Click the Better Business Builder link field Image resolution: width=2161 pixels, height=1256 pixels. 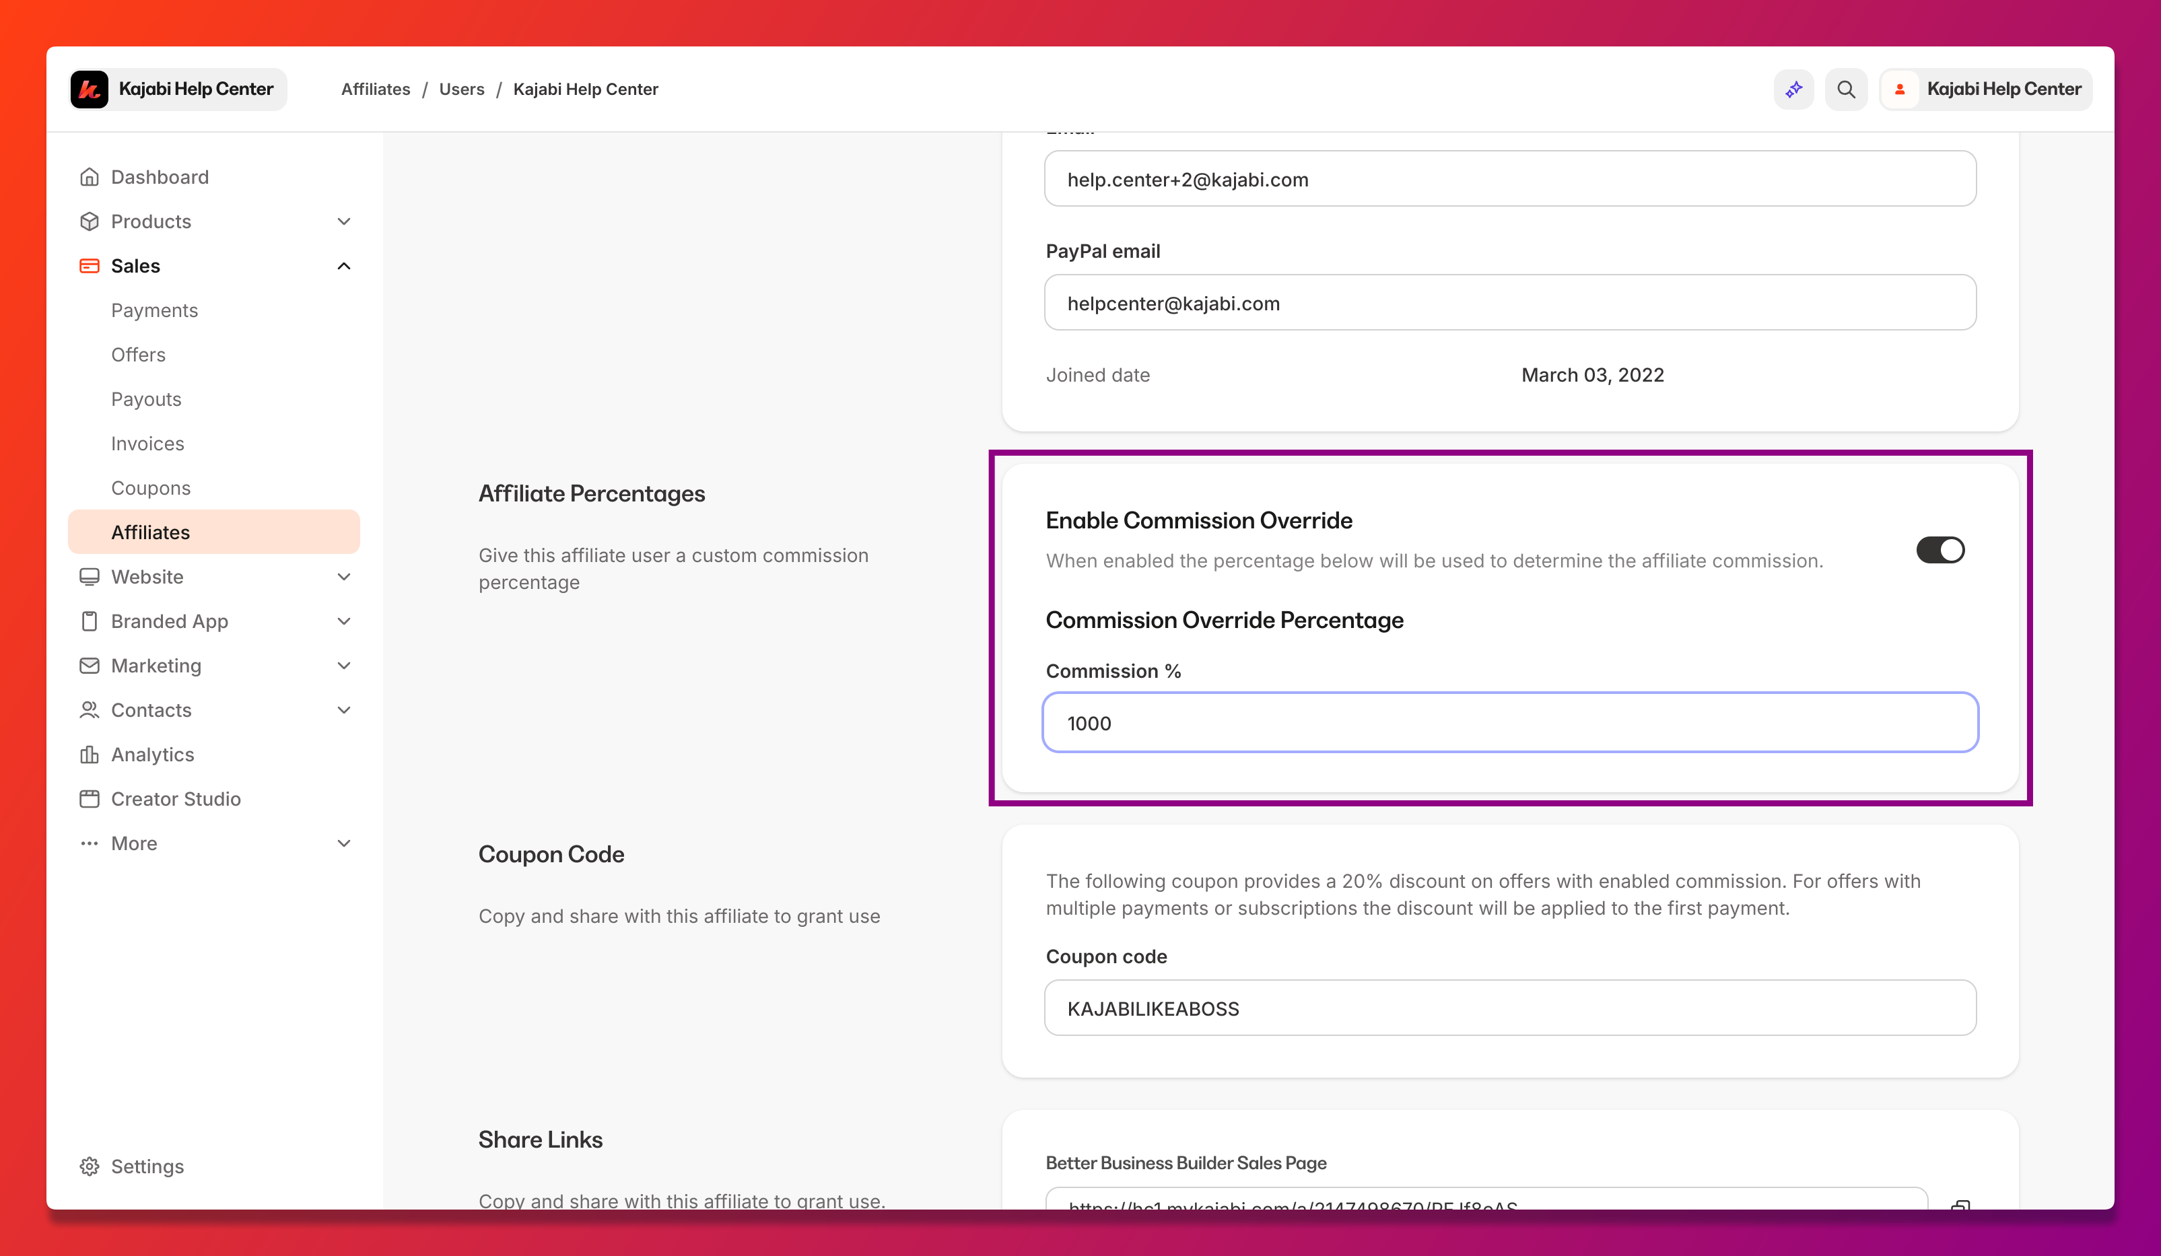click(x=1486, y=1200)
